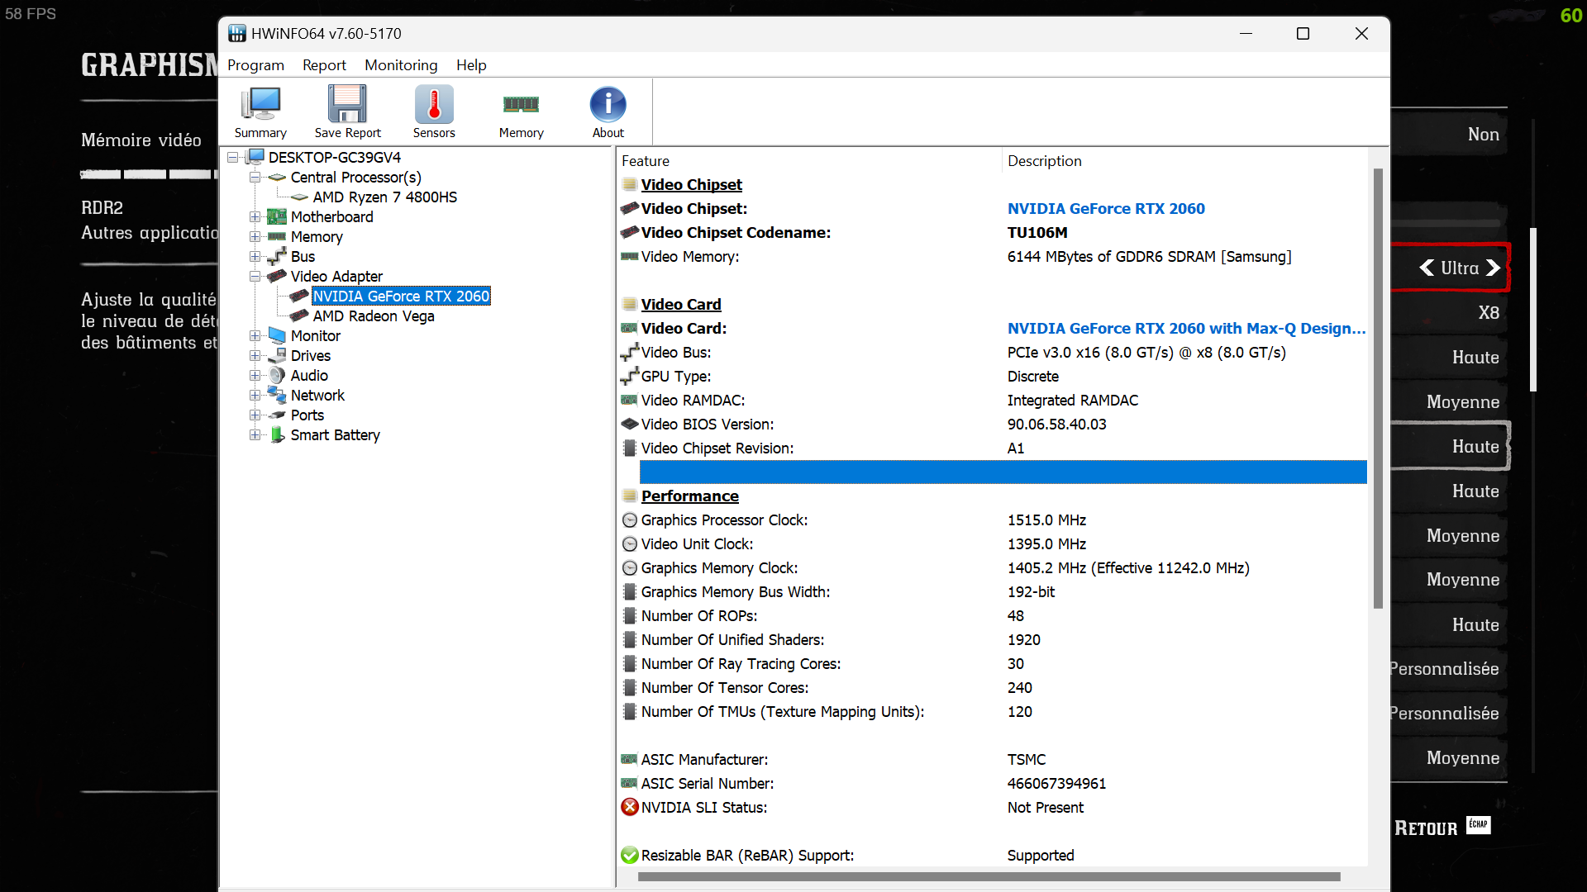This screenshot has width=1587, height=892.
Task: Click the Save Report floppy icon
Action: pos(347,105)
